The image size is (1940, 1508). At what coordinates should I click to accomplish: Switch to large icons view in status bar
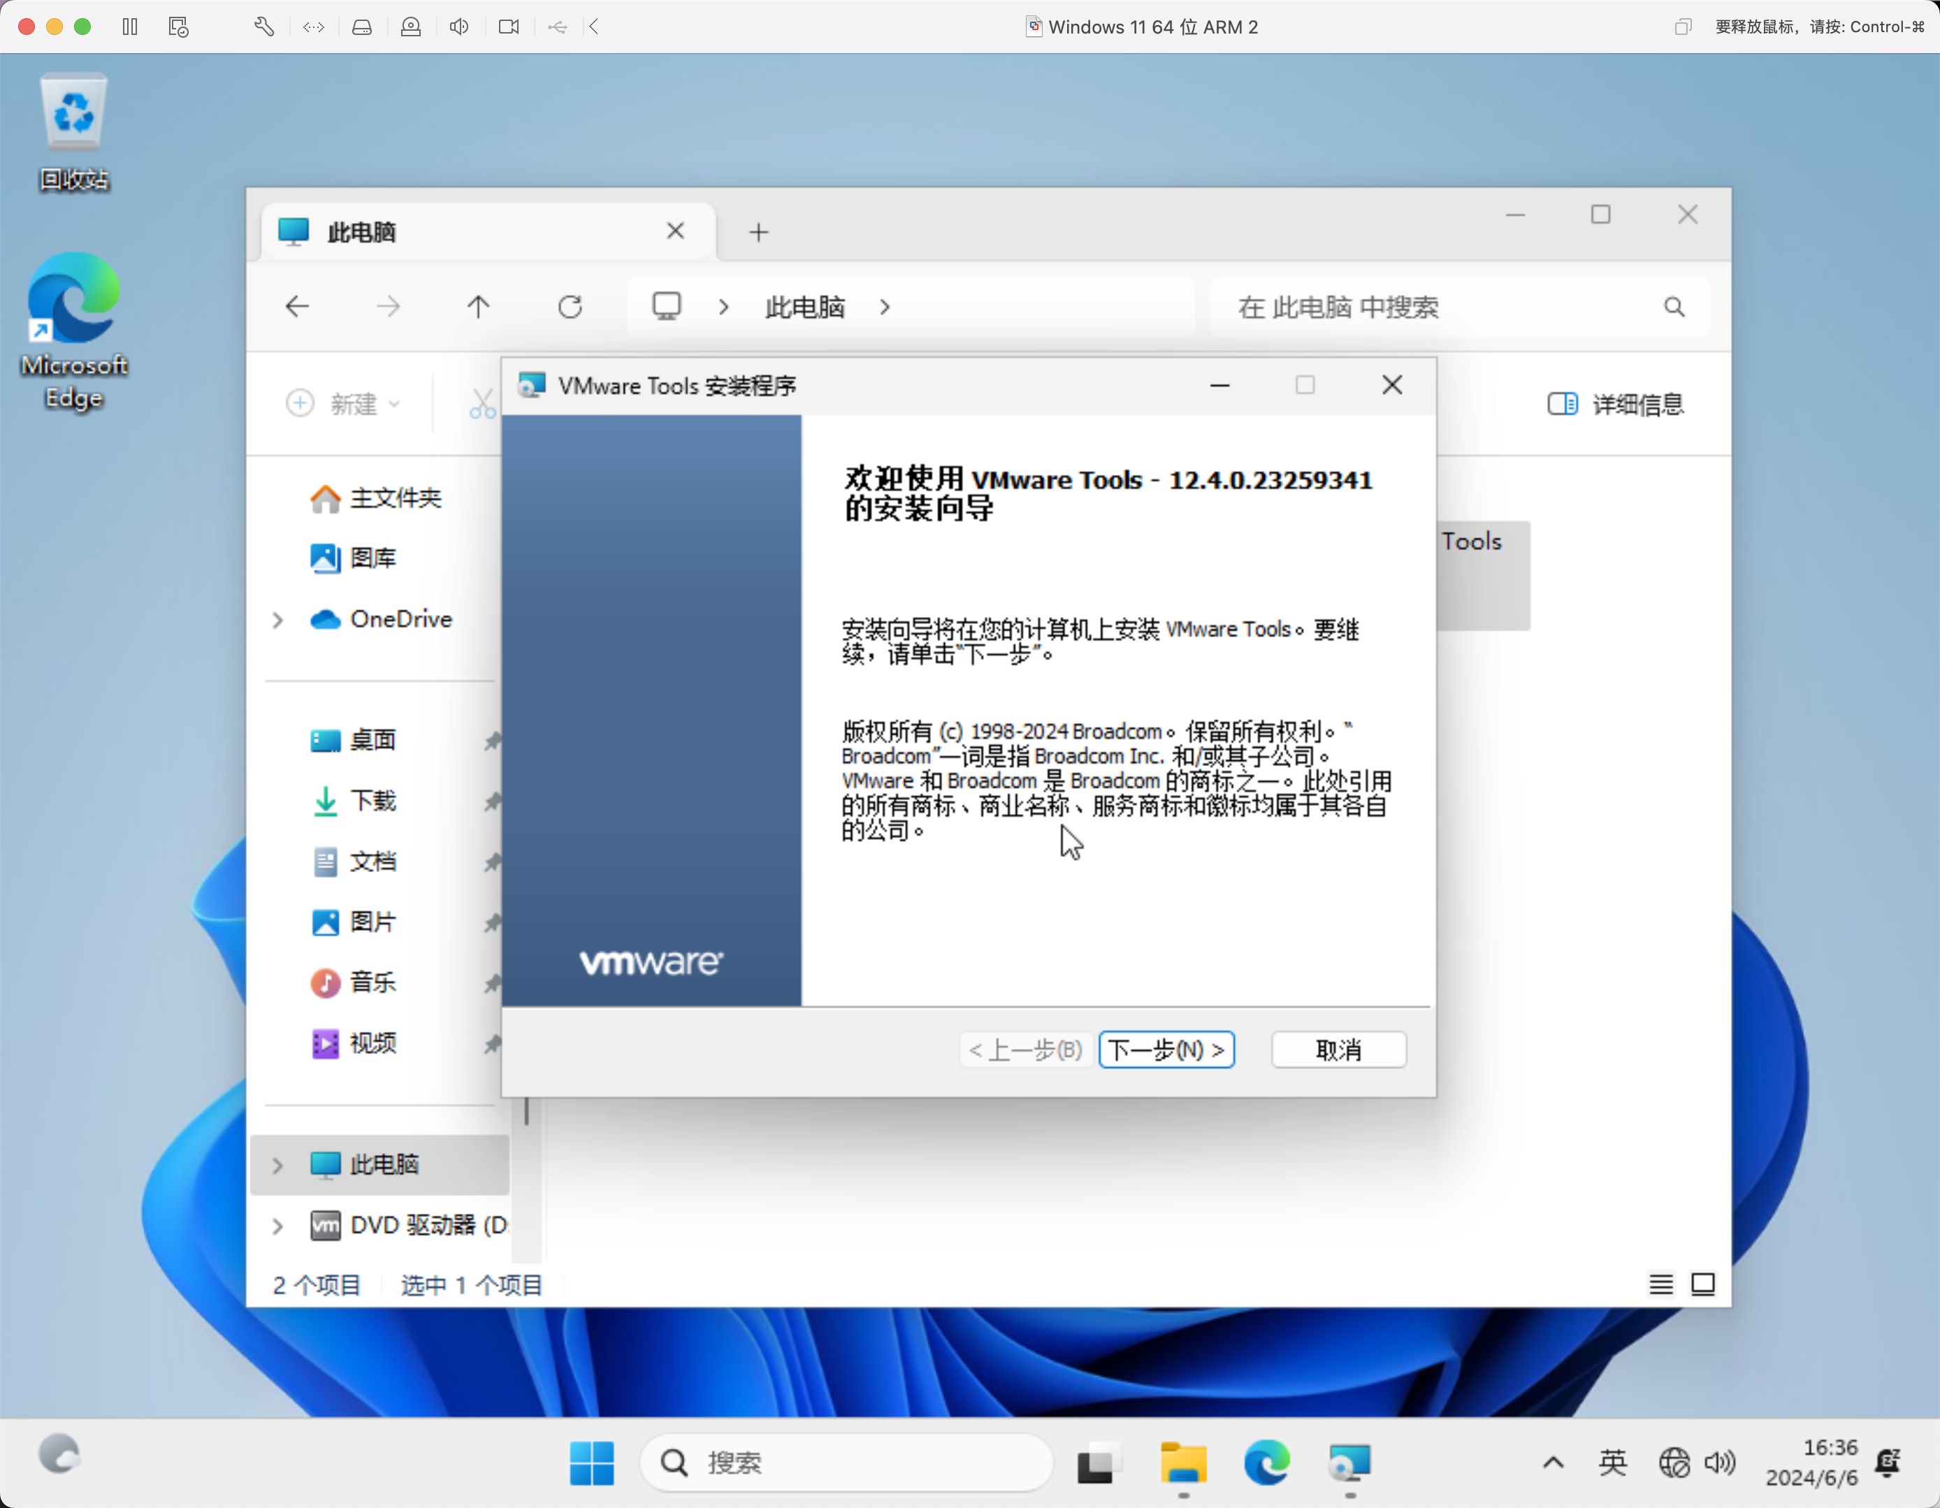(x=1703, y=1284)
